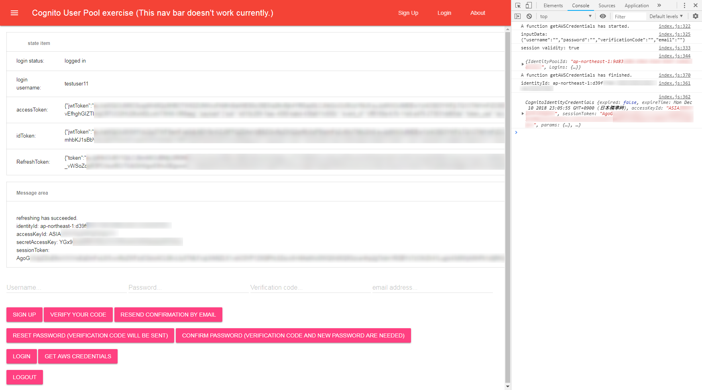The image size is (702, 390).
Task: Click the Verification code field
Action: (310, 287)
